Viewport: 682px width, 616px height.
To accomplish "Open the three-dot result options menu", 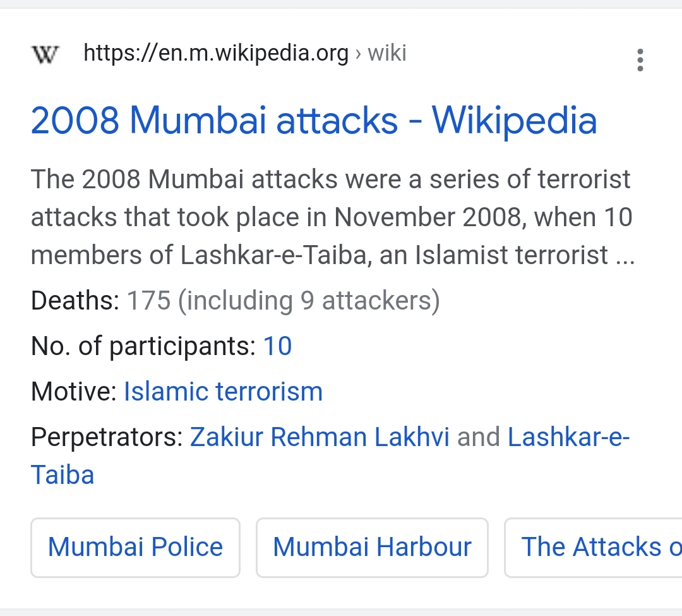I will coord(640,59).
